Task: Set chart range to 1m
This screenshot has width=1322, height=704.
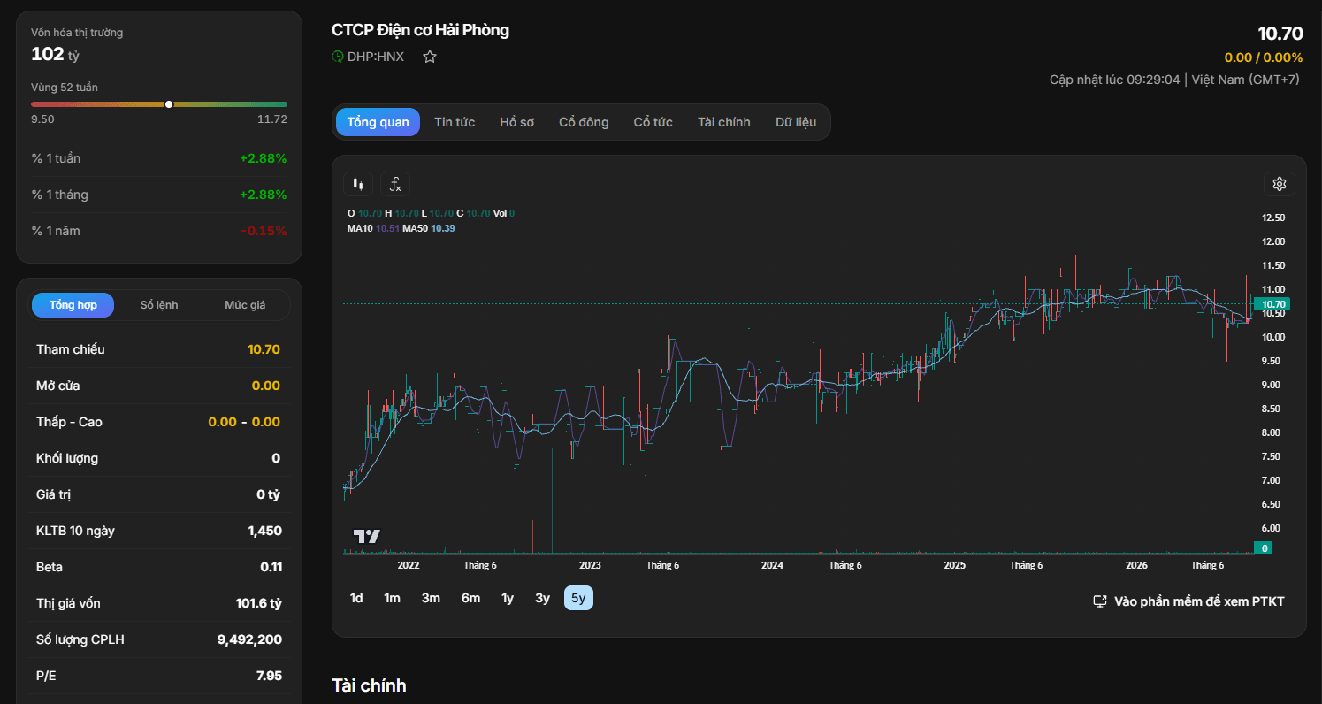Action: [393, 599]
